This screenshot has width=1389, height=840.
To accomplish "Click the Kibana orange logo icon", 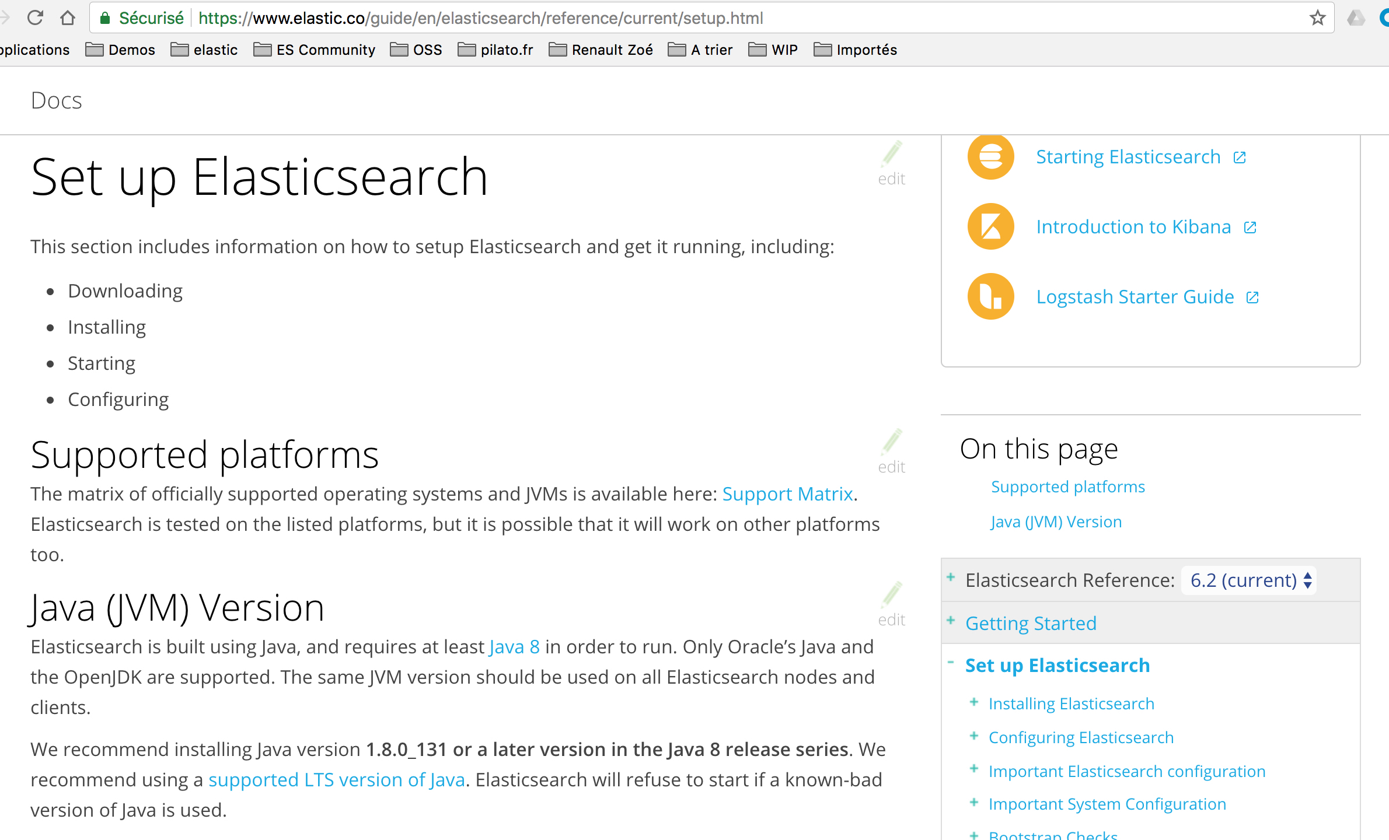I will 990,226.
